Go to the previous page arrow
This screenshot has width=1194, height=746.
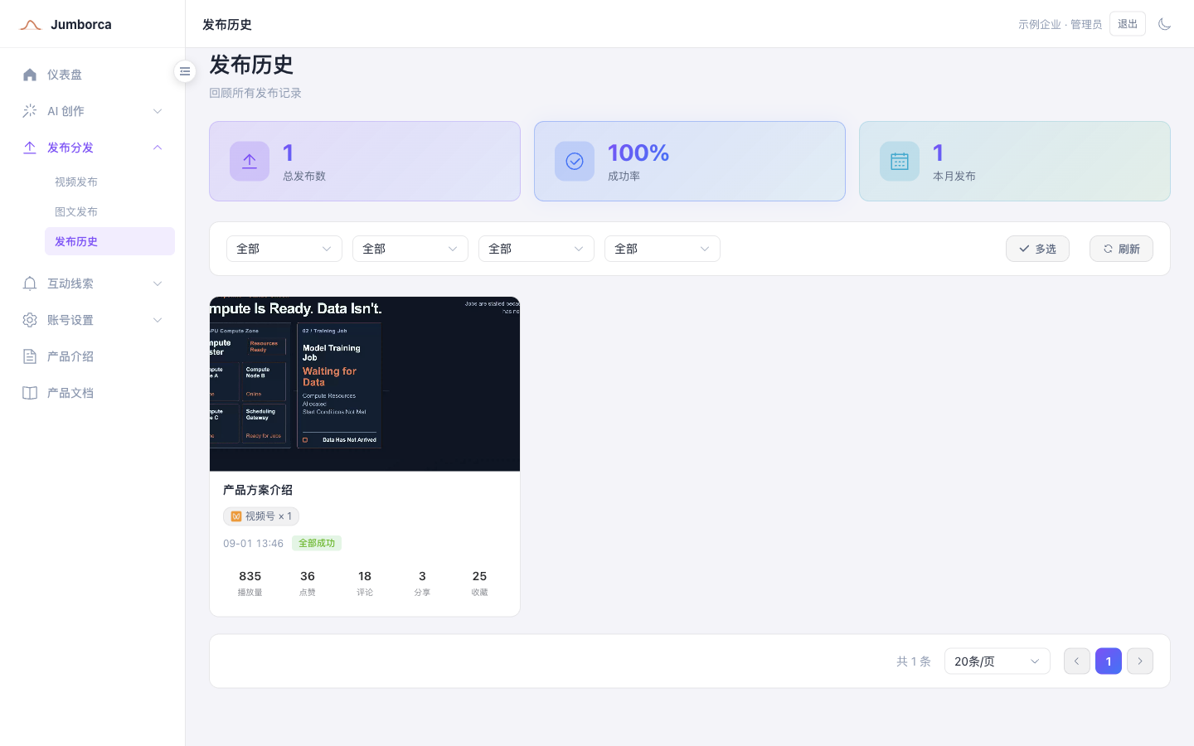1077,661
